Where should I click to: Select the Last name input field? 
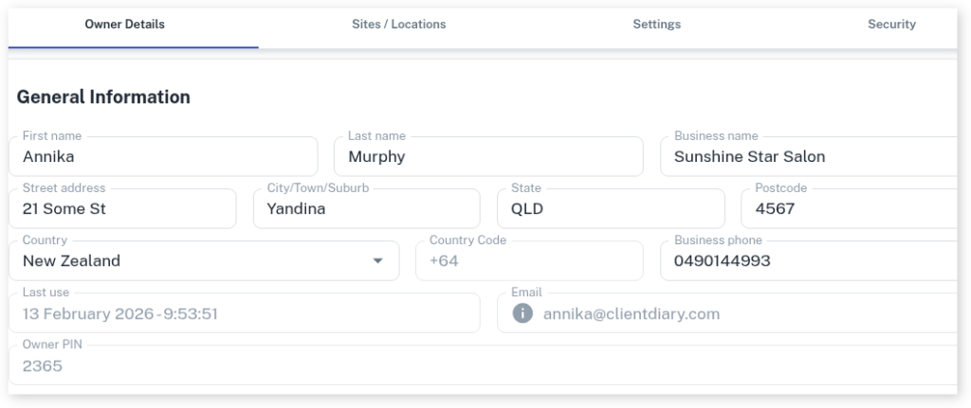point(488,157)
